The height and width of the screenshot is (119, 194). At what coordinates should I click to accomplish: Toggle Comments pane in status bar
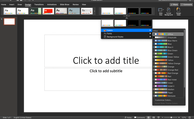[x=139, y=117]
